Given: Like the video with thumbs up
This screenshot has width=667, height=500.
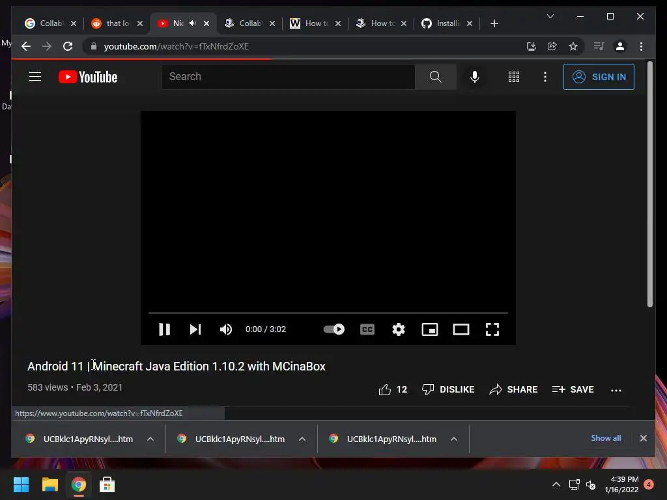Looking at the screenshot, I should tap(393, 389).
